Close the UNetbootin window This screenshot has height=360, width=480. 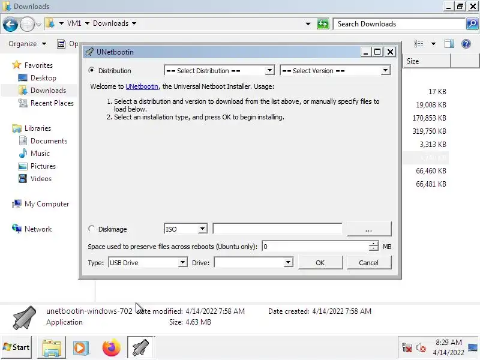391,52
